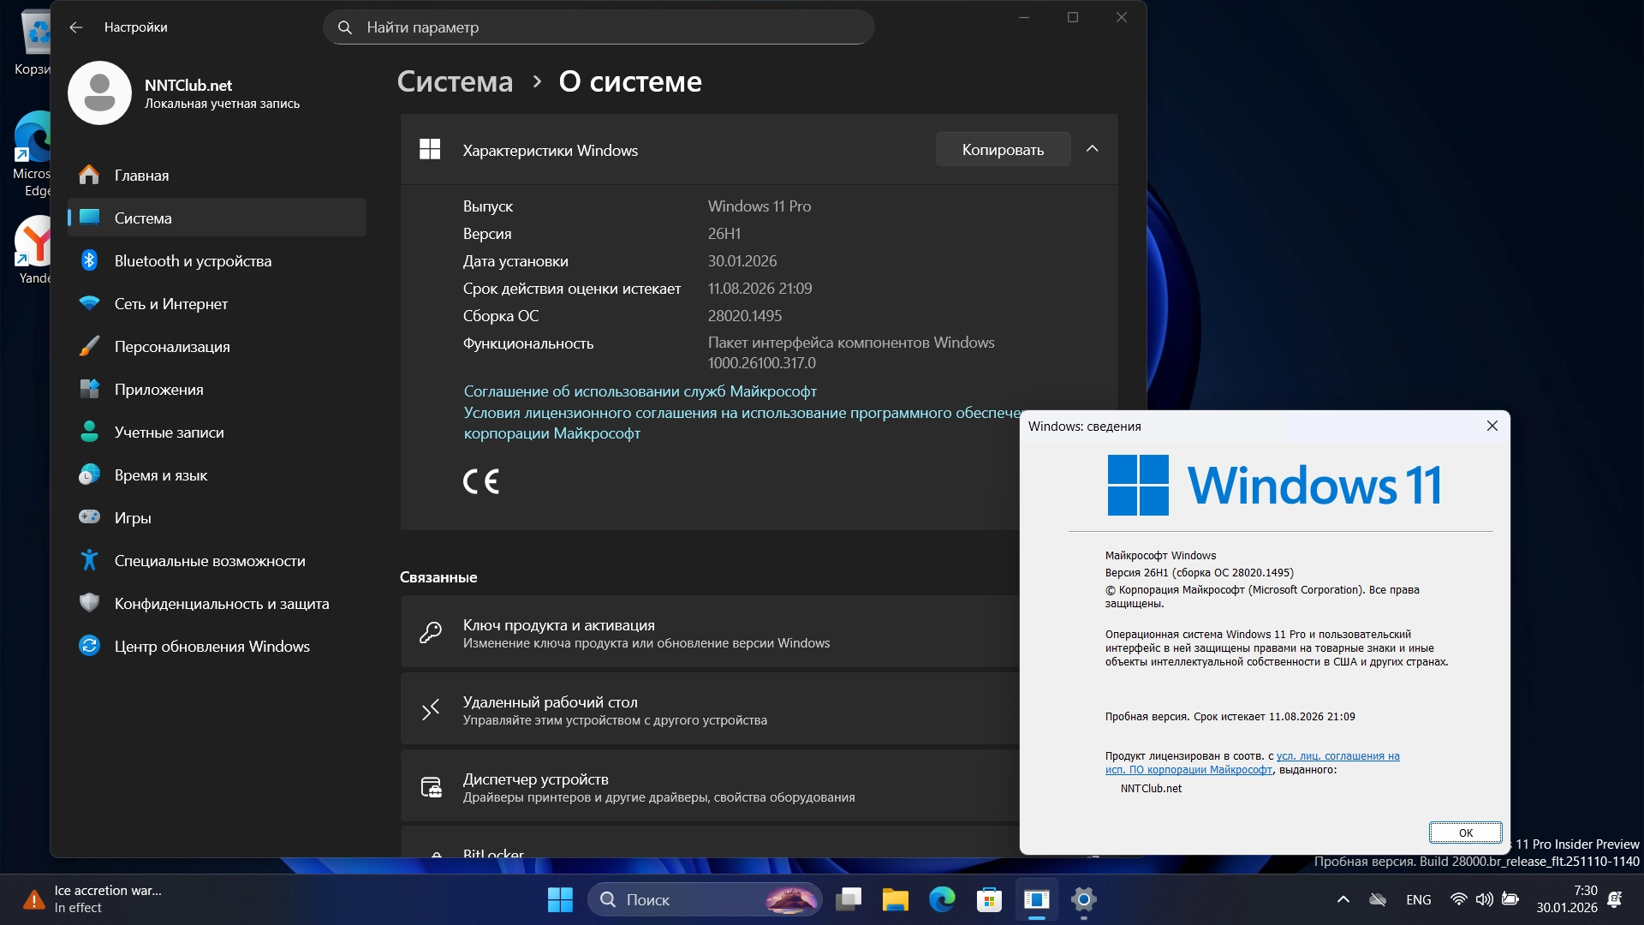Open the volume speaker tray icon
The image size is (1644, 925).
pyautogui.click(x=1484, y=899)
